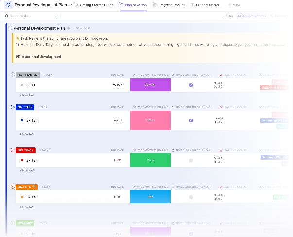Screen dimensions: 293x237
Task: Click the Motivational Video tag on Skill 1
Action: (275, 88)
